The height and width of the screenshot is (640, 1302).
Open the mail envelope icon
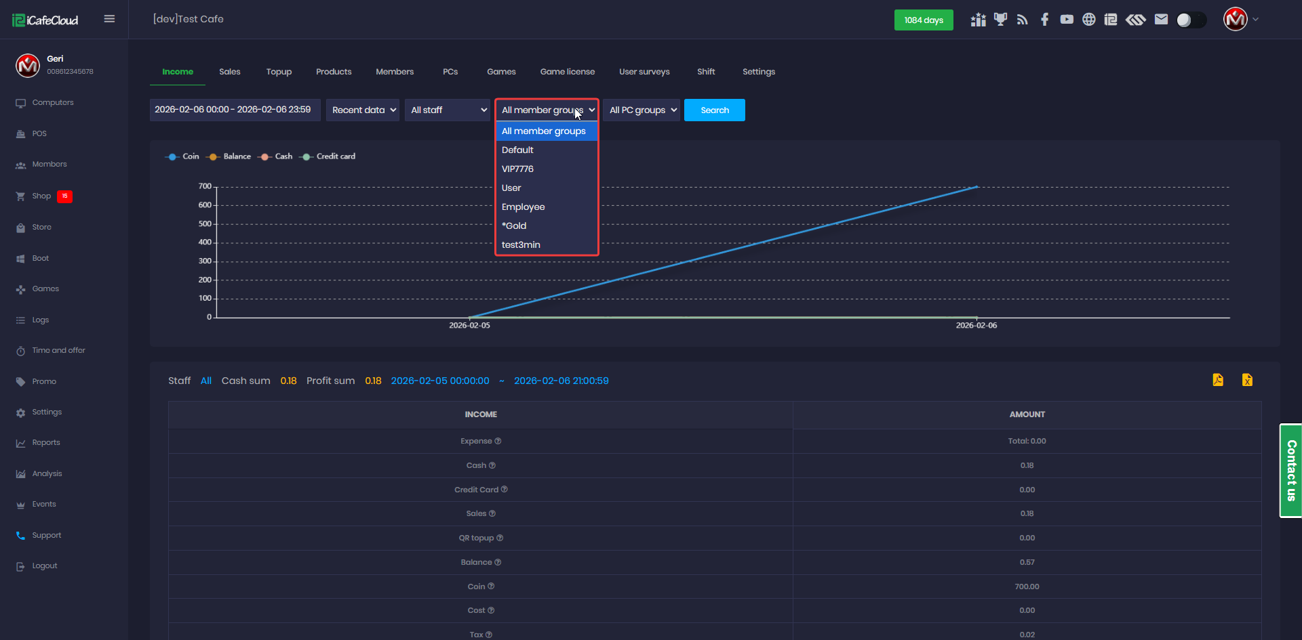pyautogui.click(x=1161, y=20)
